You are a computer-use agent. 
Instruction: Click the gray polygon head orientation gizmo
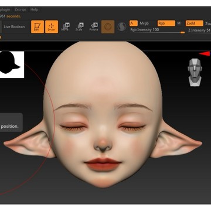[x=195, y=72]
